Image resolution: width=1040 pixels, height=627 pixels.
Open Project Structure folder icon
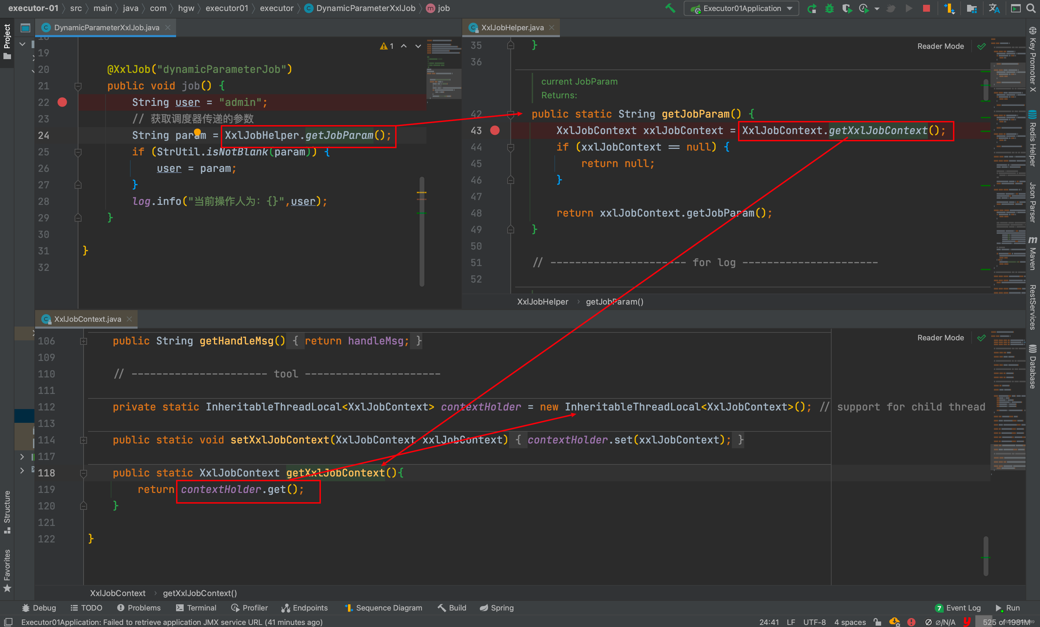(972, 9)
